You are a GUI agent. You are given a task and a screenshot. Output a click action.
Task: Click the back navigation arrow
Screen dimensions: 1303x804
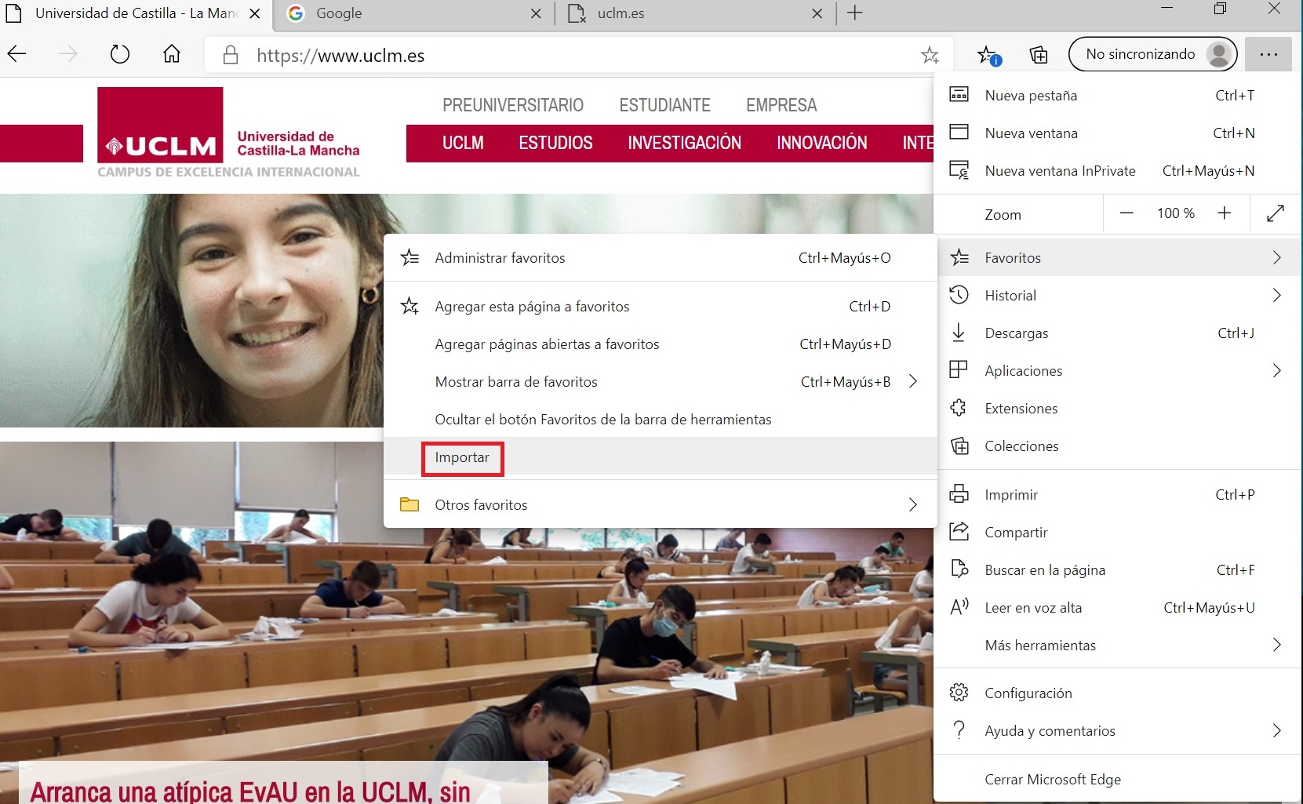click(x=17, y=54)
